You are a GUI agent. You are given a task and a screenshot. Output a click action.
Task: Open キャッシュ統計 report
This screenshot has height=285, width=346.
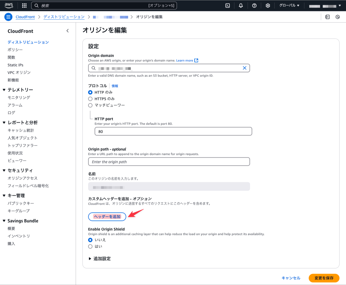point(21,130)
